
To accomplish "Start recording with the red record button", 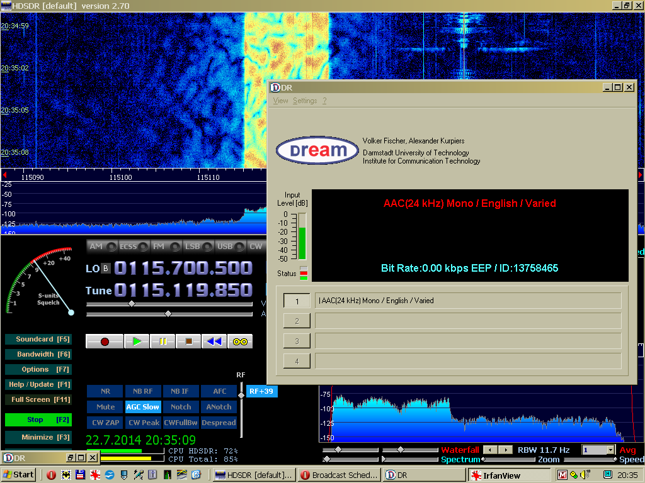I will [x=105, y=341].
